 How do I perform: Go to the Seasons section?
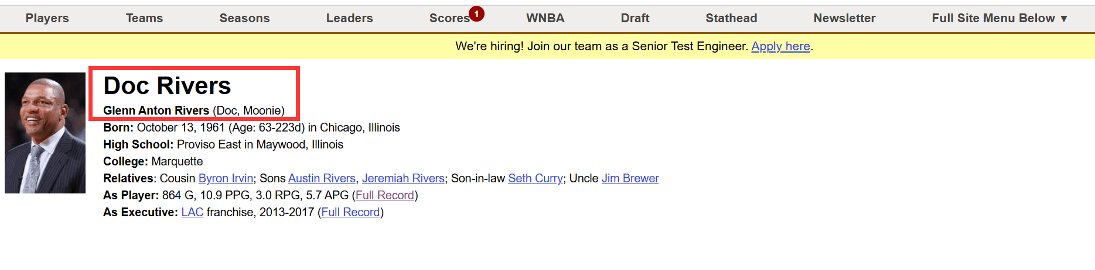coord(244,18)
